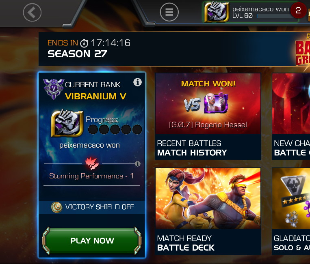Tap the red Stunning Performance icon
Screen dimensions: 310x264
(92, 163)
